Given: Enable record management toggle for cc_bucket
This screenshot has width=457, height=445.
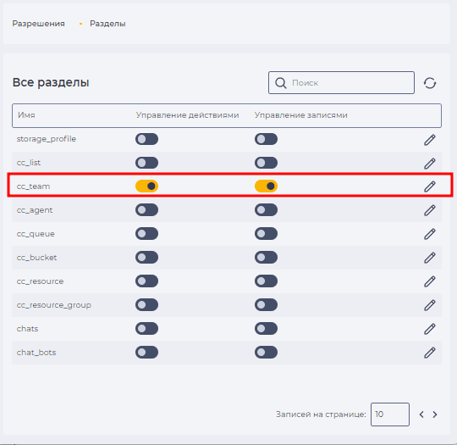Looking at the screenshot, I should click(266, 257).
